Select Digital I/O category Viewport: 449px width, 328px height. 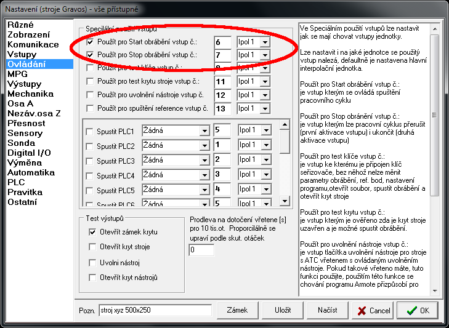pos(29,153)
